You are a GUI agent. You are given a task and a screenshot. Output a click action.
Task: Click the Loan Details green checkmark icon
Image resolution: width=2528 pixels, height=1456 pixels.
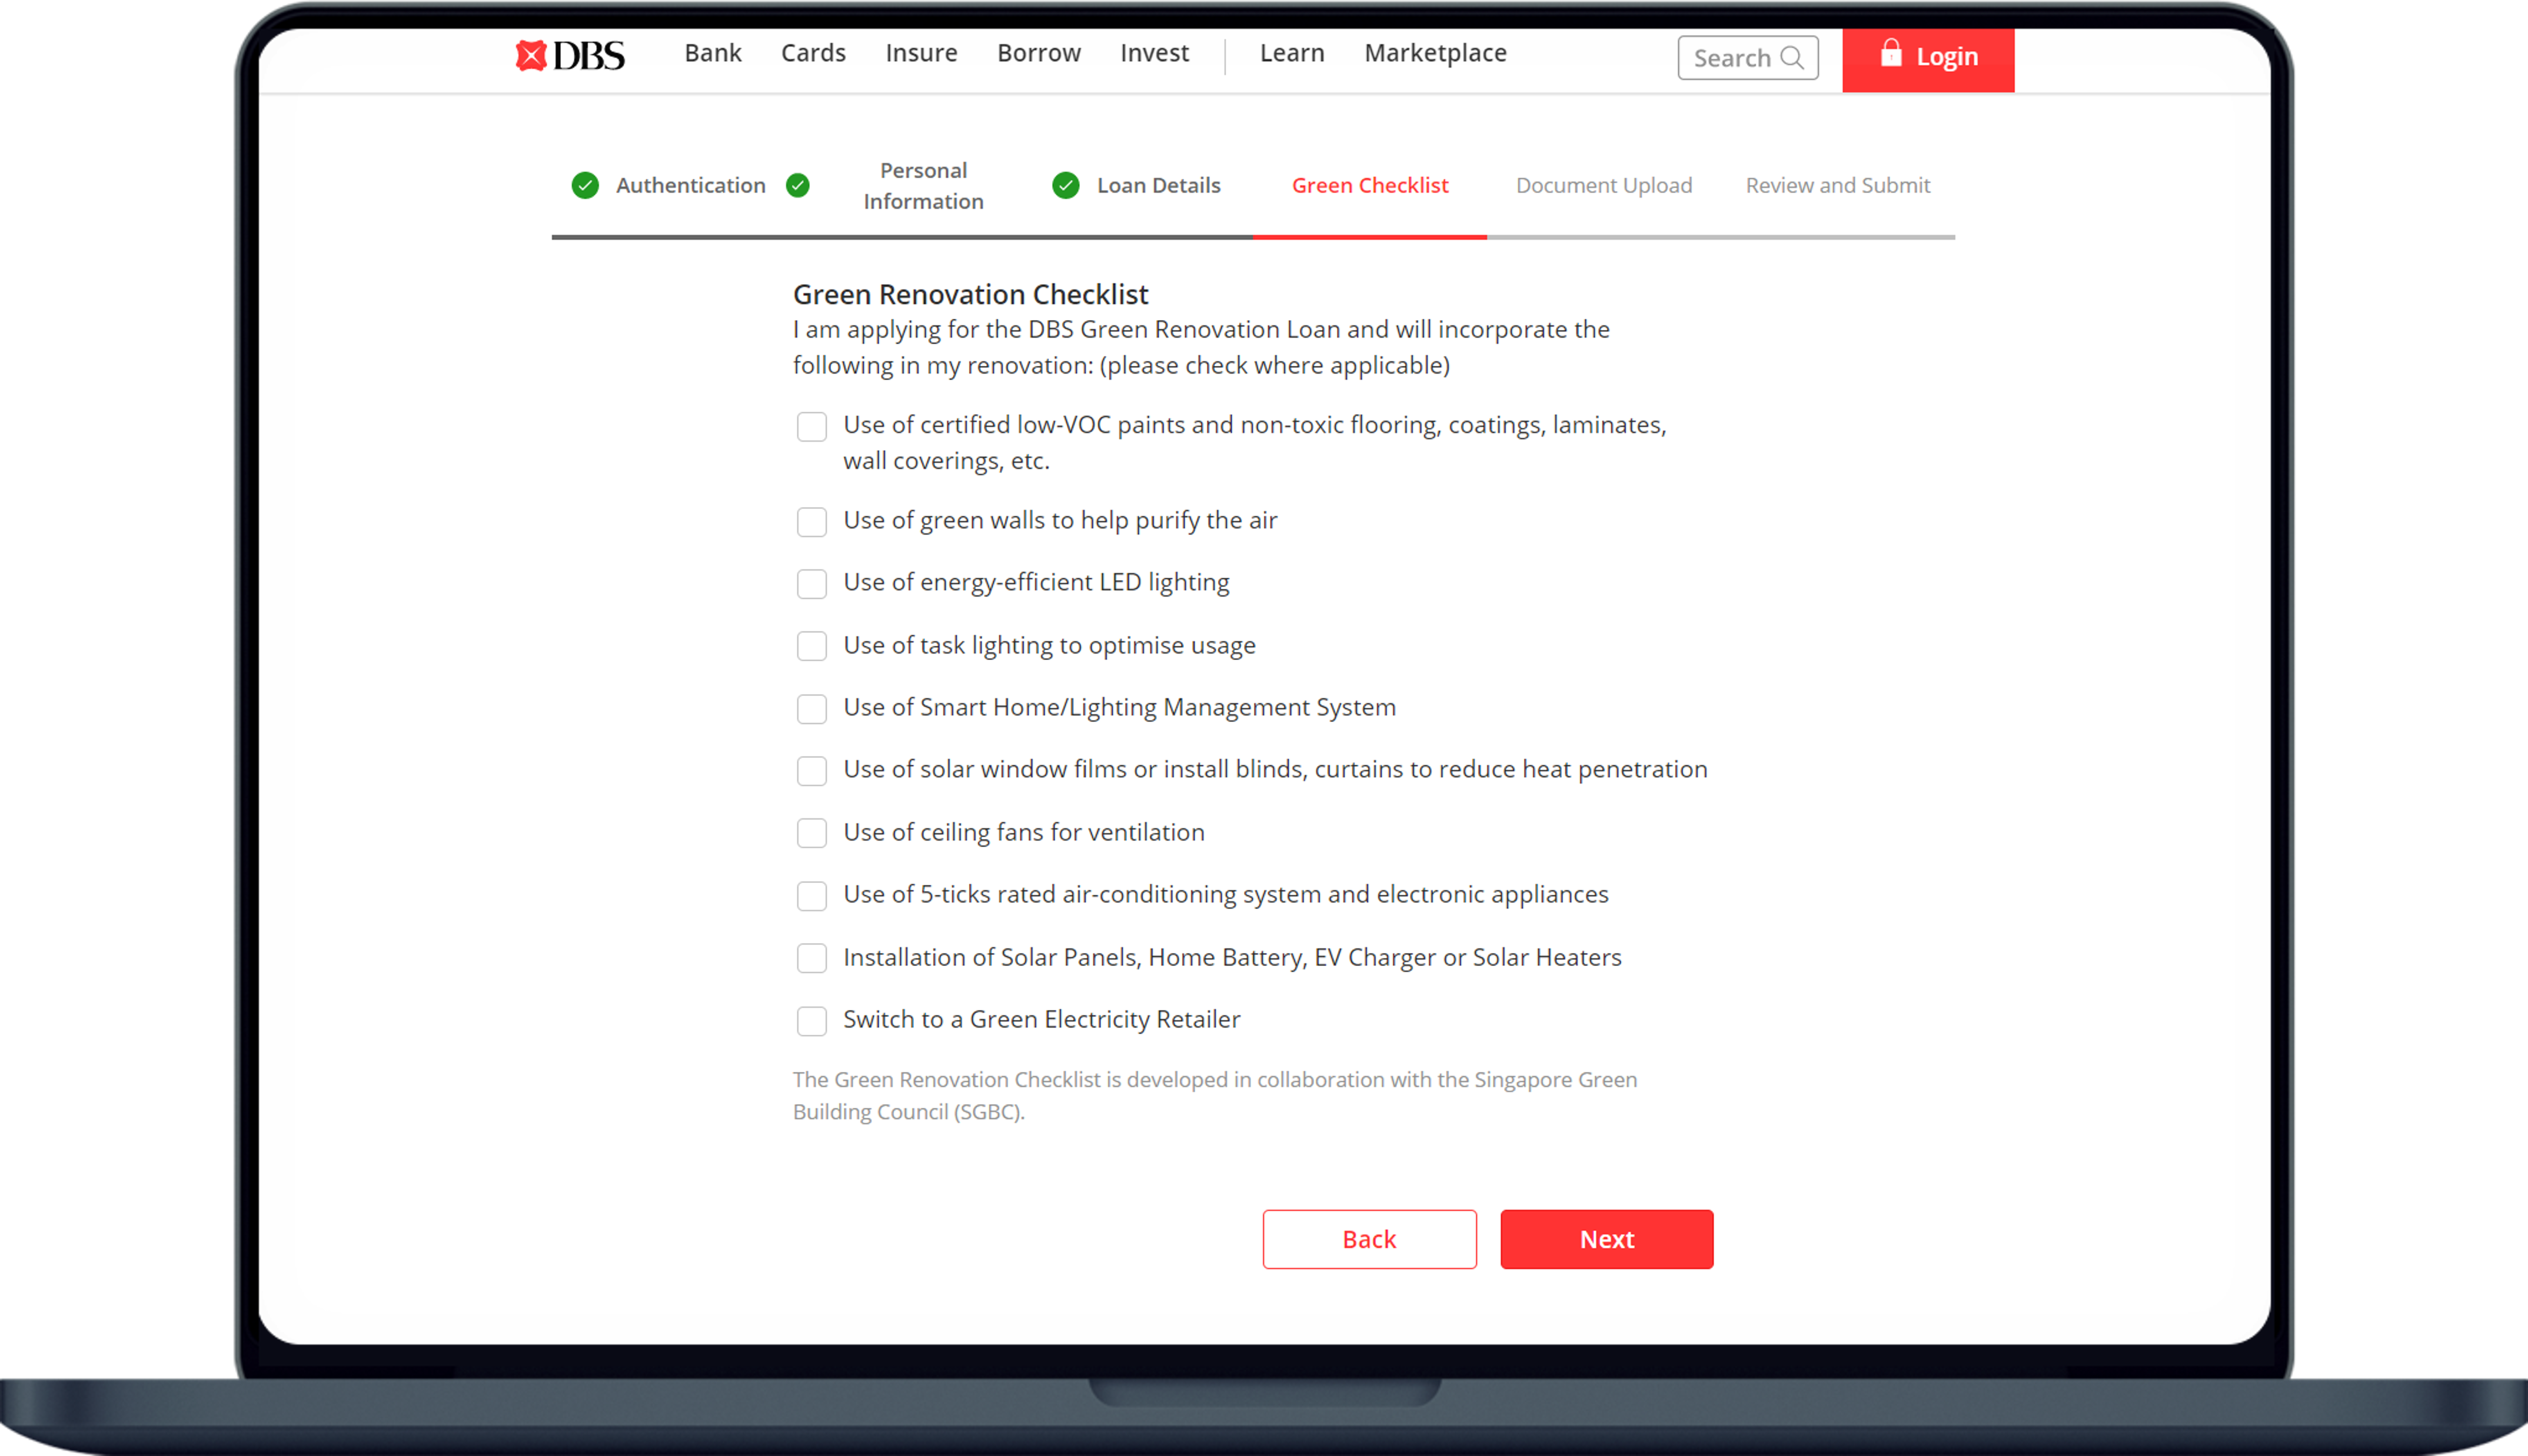tap(1066, 186)
